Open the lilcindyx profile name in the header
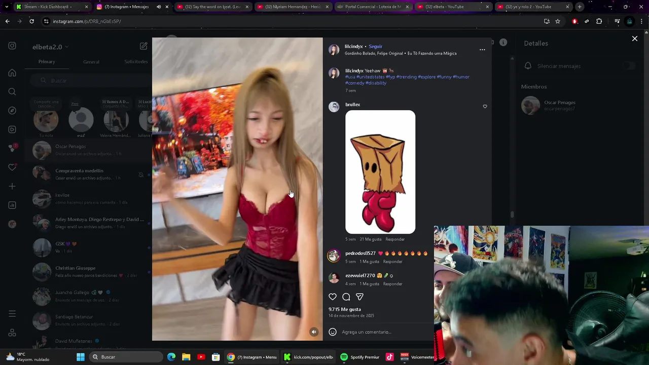This screenshot has width=649, height=365. (x=353, y=47)
